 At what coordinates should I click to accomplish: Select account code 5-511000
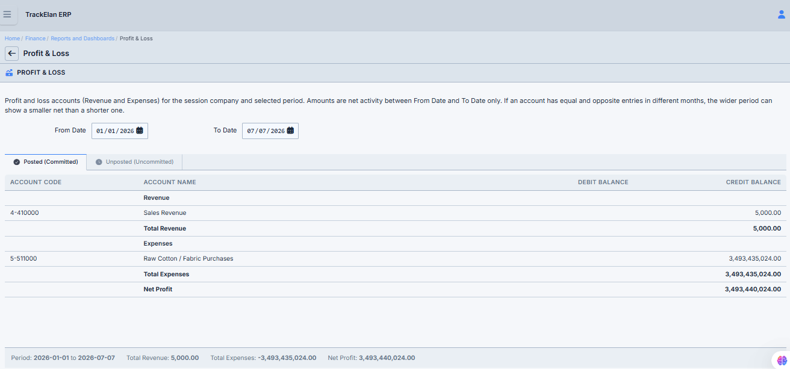23,259
